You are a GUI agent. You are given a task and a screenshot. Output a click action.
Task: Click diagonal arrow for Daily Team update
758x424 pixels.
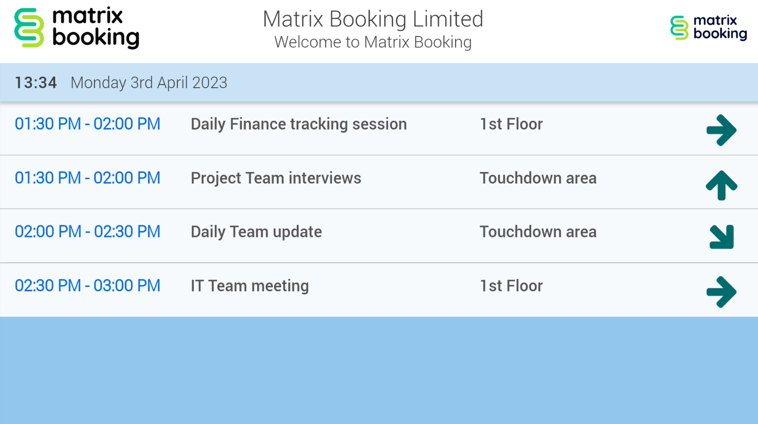click(x=721, y=237)
